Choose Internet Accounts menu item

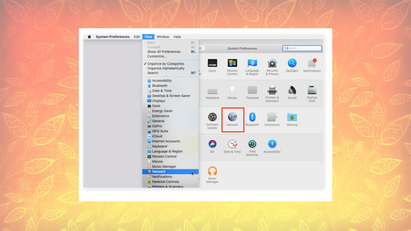[170, 141]
